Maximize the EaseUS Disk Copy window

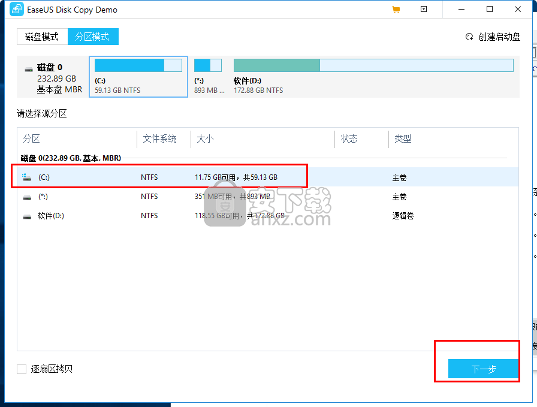(x=490, y=9)
